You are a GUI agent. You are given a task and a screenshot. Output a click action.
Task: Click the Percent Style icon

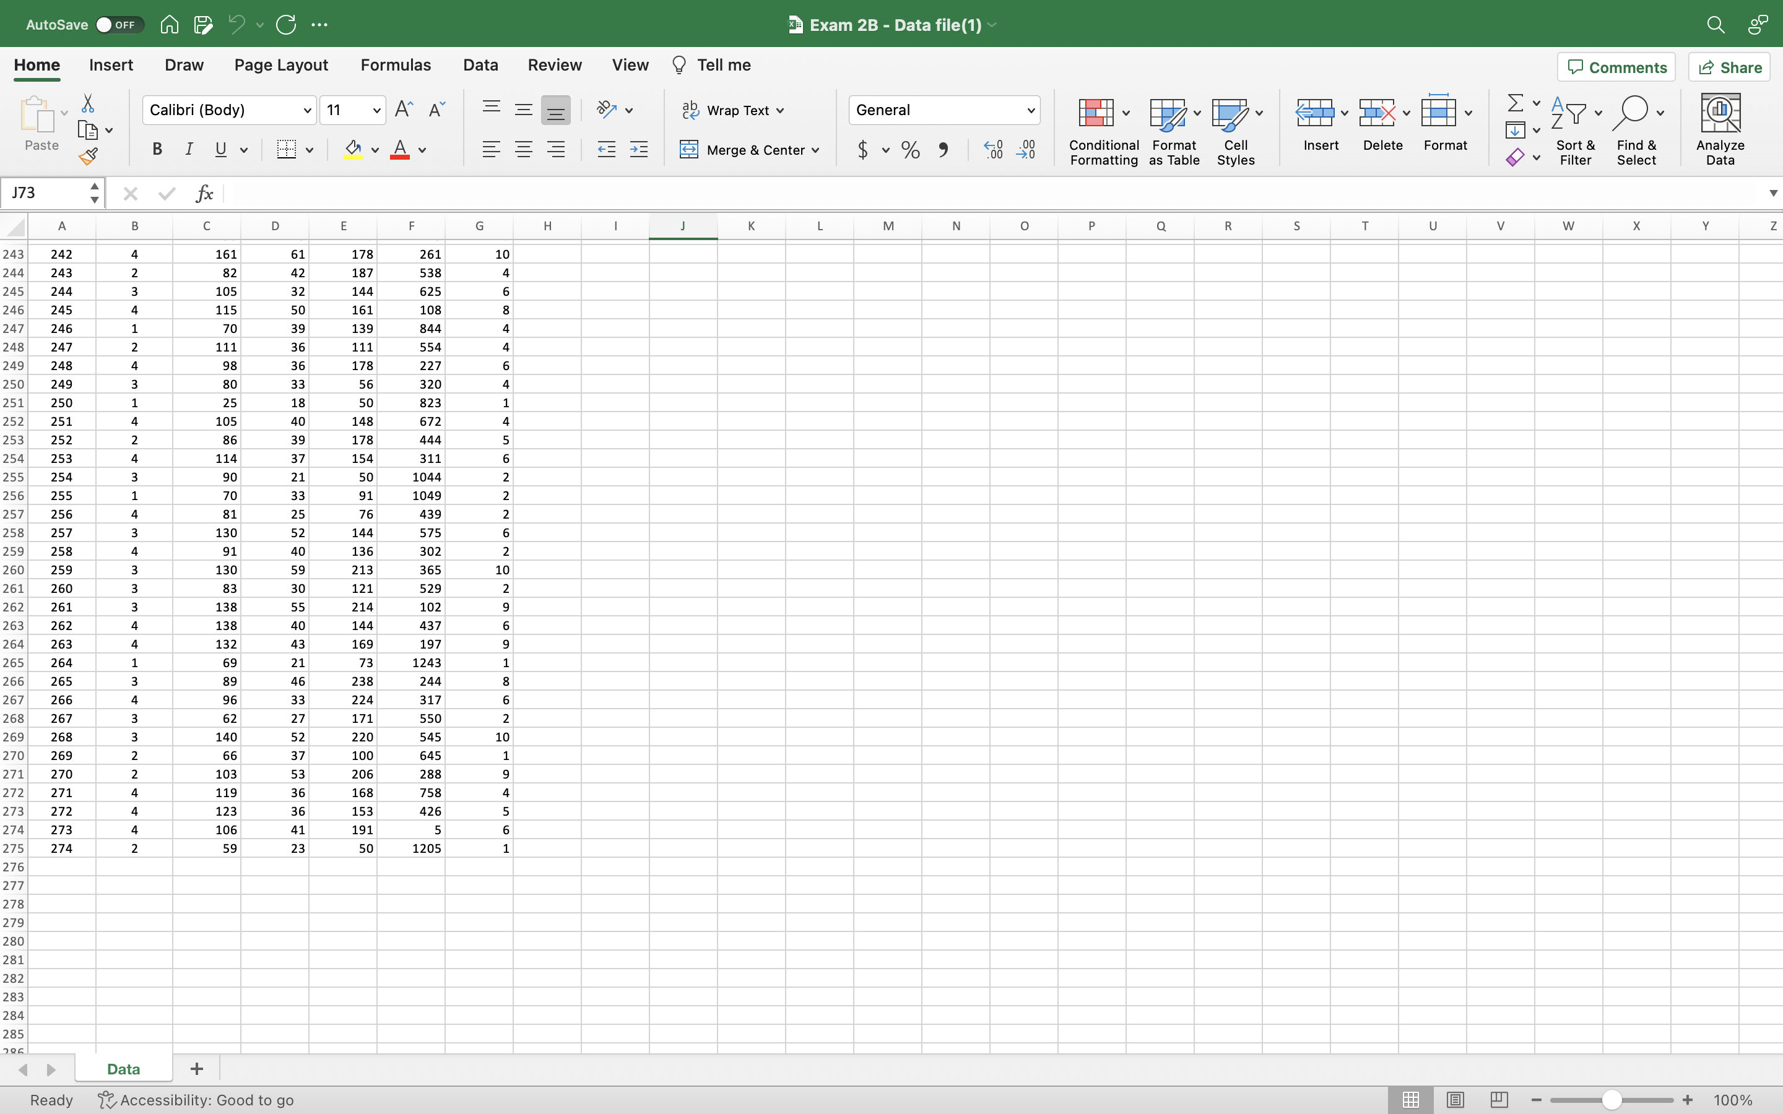coord(911,150)
